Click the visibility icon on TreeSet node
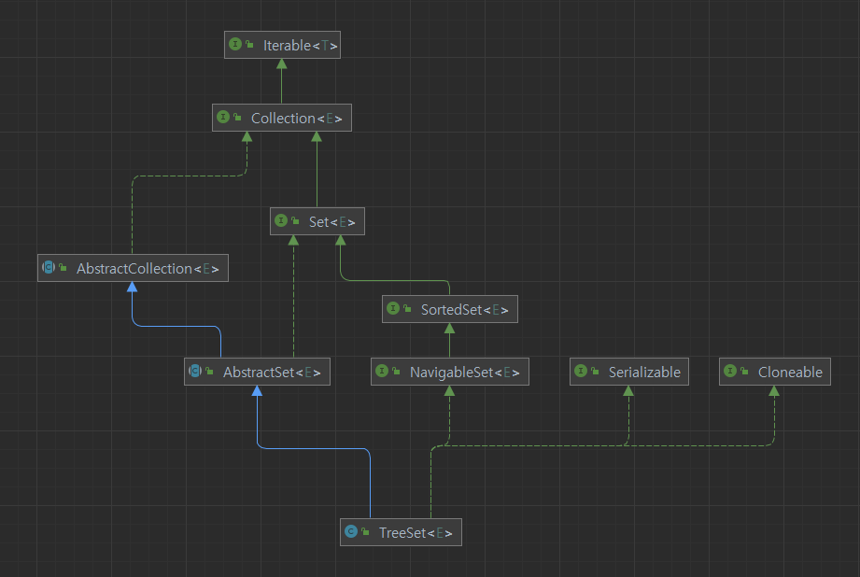 click(x=365, y=531)
